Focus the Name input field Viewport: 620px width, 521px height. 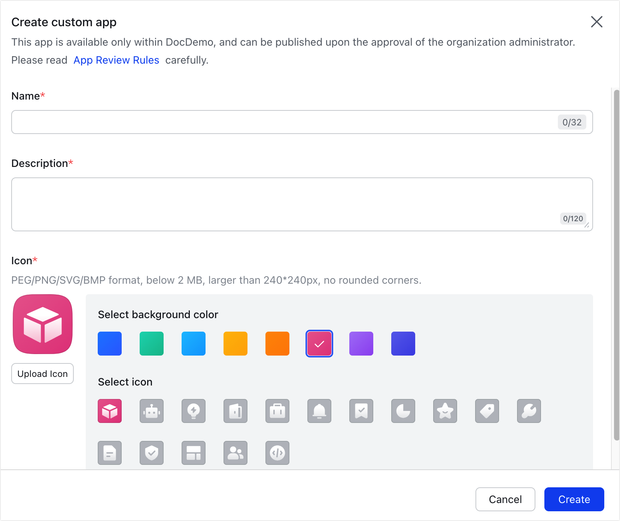pyautogui.click(x=285, y=122)
